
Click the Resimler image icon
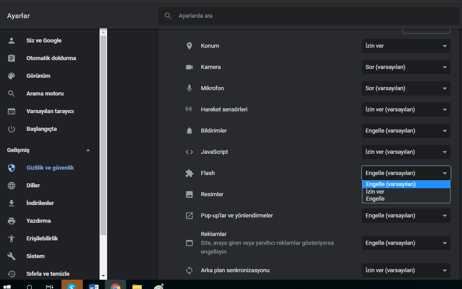tap(189, 194)
